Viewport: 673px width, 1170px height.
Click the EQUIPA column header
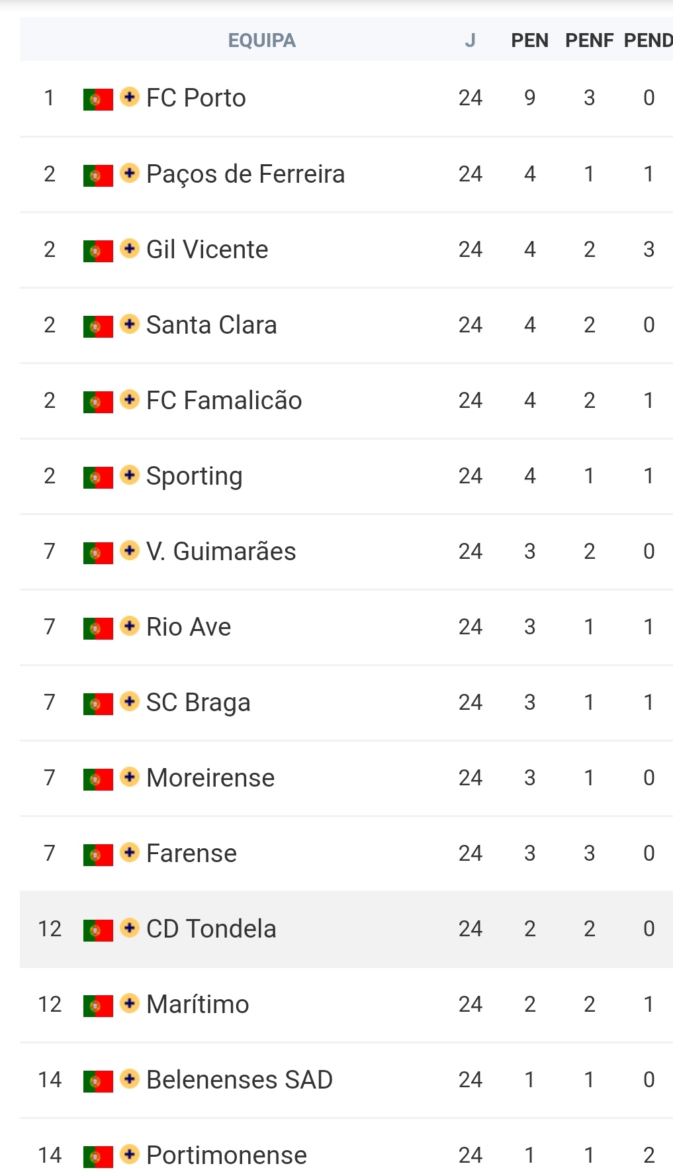click(261, 40)
